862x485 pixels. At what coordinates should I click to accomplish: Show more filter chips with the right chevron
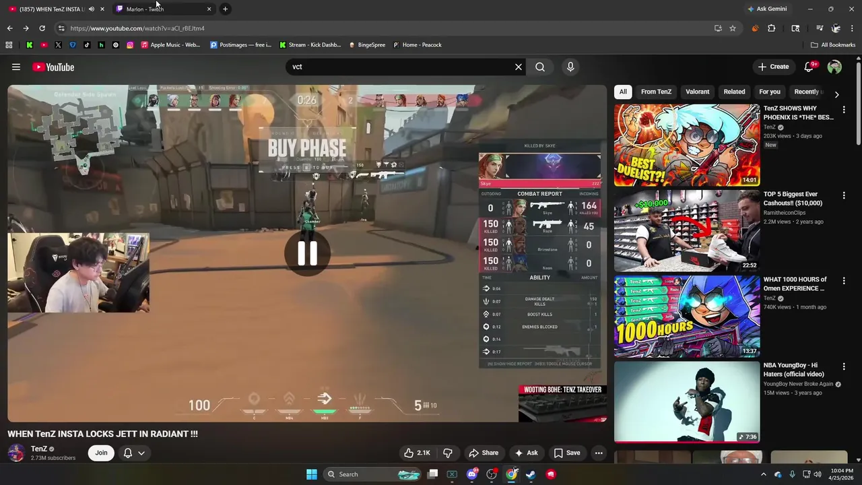pyautogui.click(x=836, y=94)
